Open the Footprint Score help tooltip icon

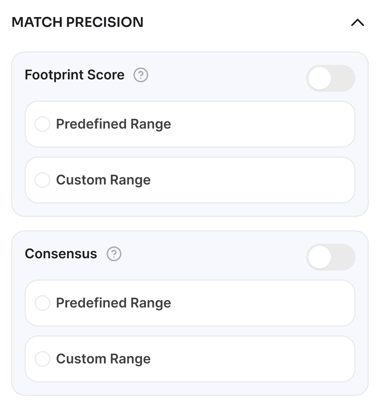141,75
